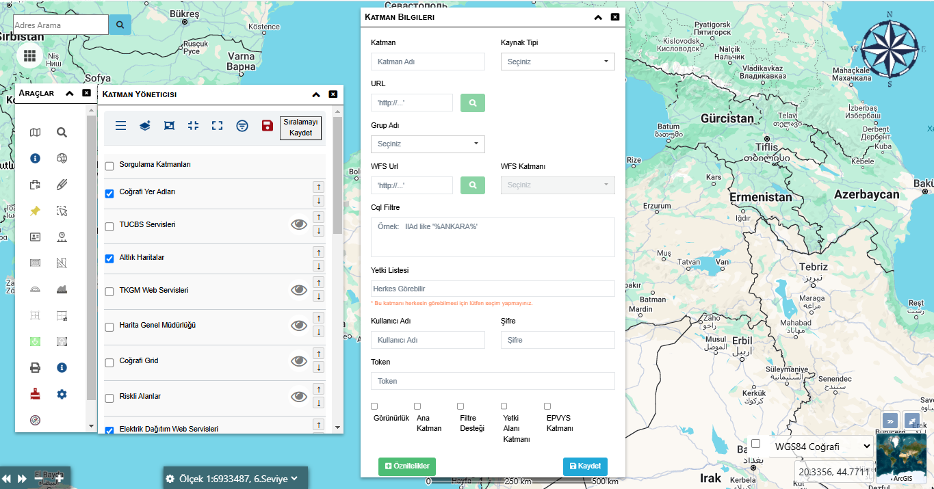Click the address search magnifier button

pos(120,25)
